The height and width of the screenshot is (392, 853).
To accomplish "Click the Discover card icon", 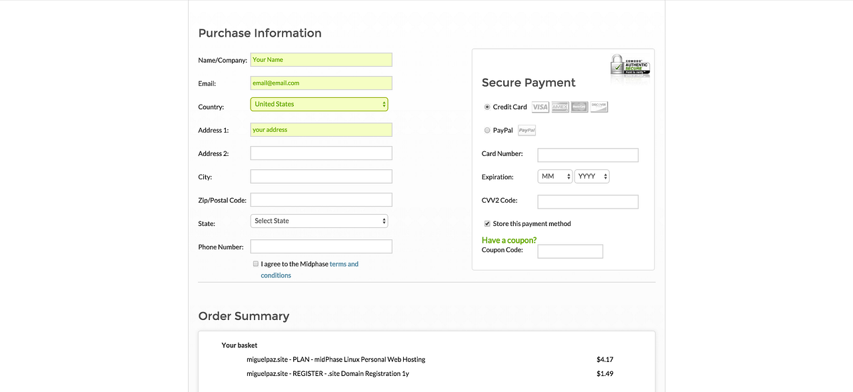I will click(598, 107).
